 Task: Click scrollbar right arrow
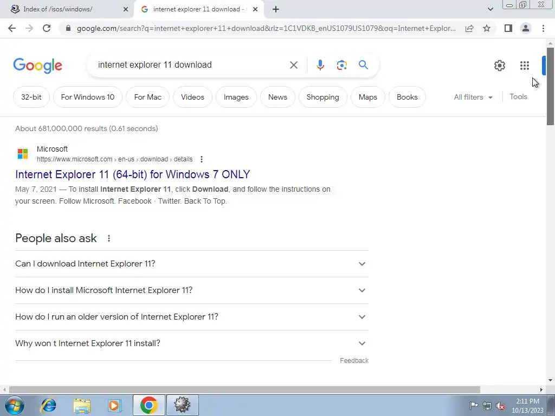pos(541,389)
